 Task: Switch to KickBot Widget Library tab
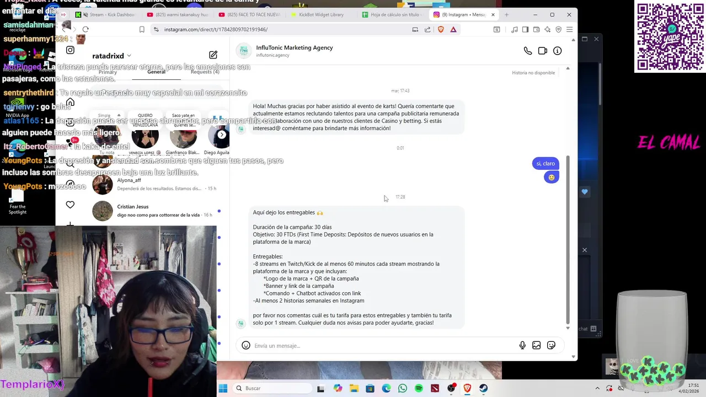[321, 15]
